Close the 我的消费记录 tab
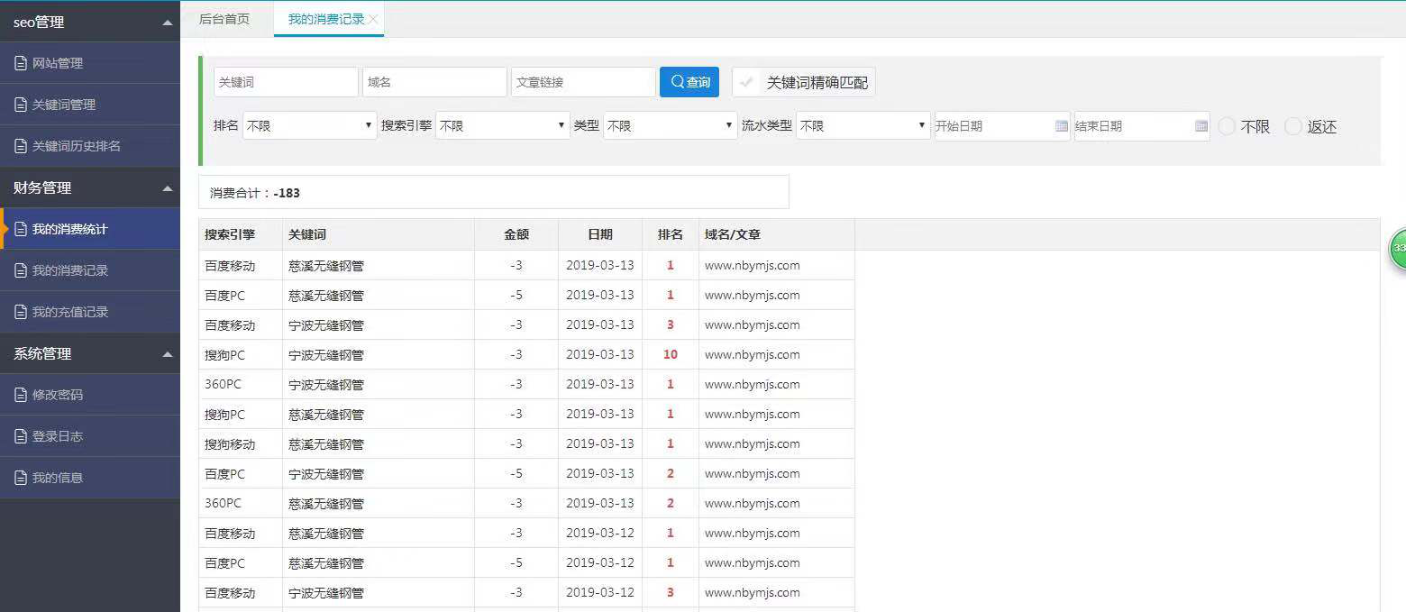 373,19
